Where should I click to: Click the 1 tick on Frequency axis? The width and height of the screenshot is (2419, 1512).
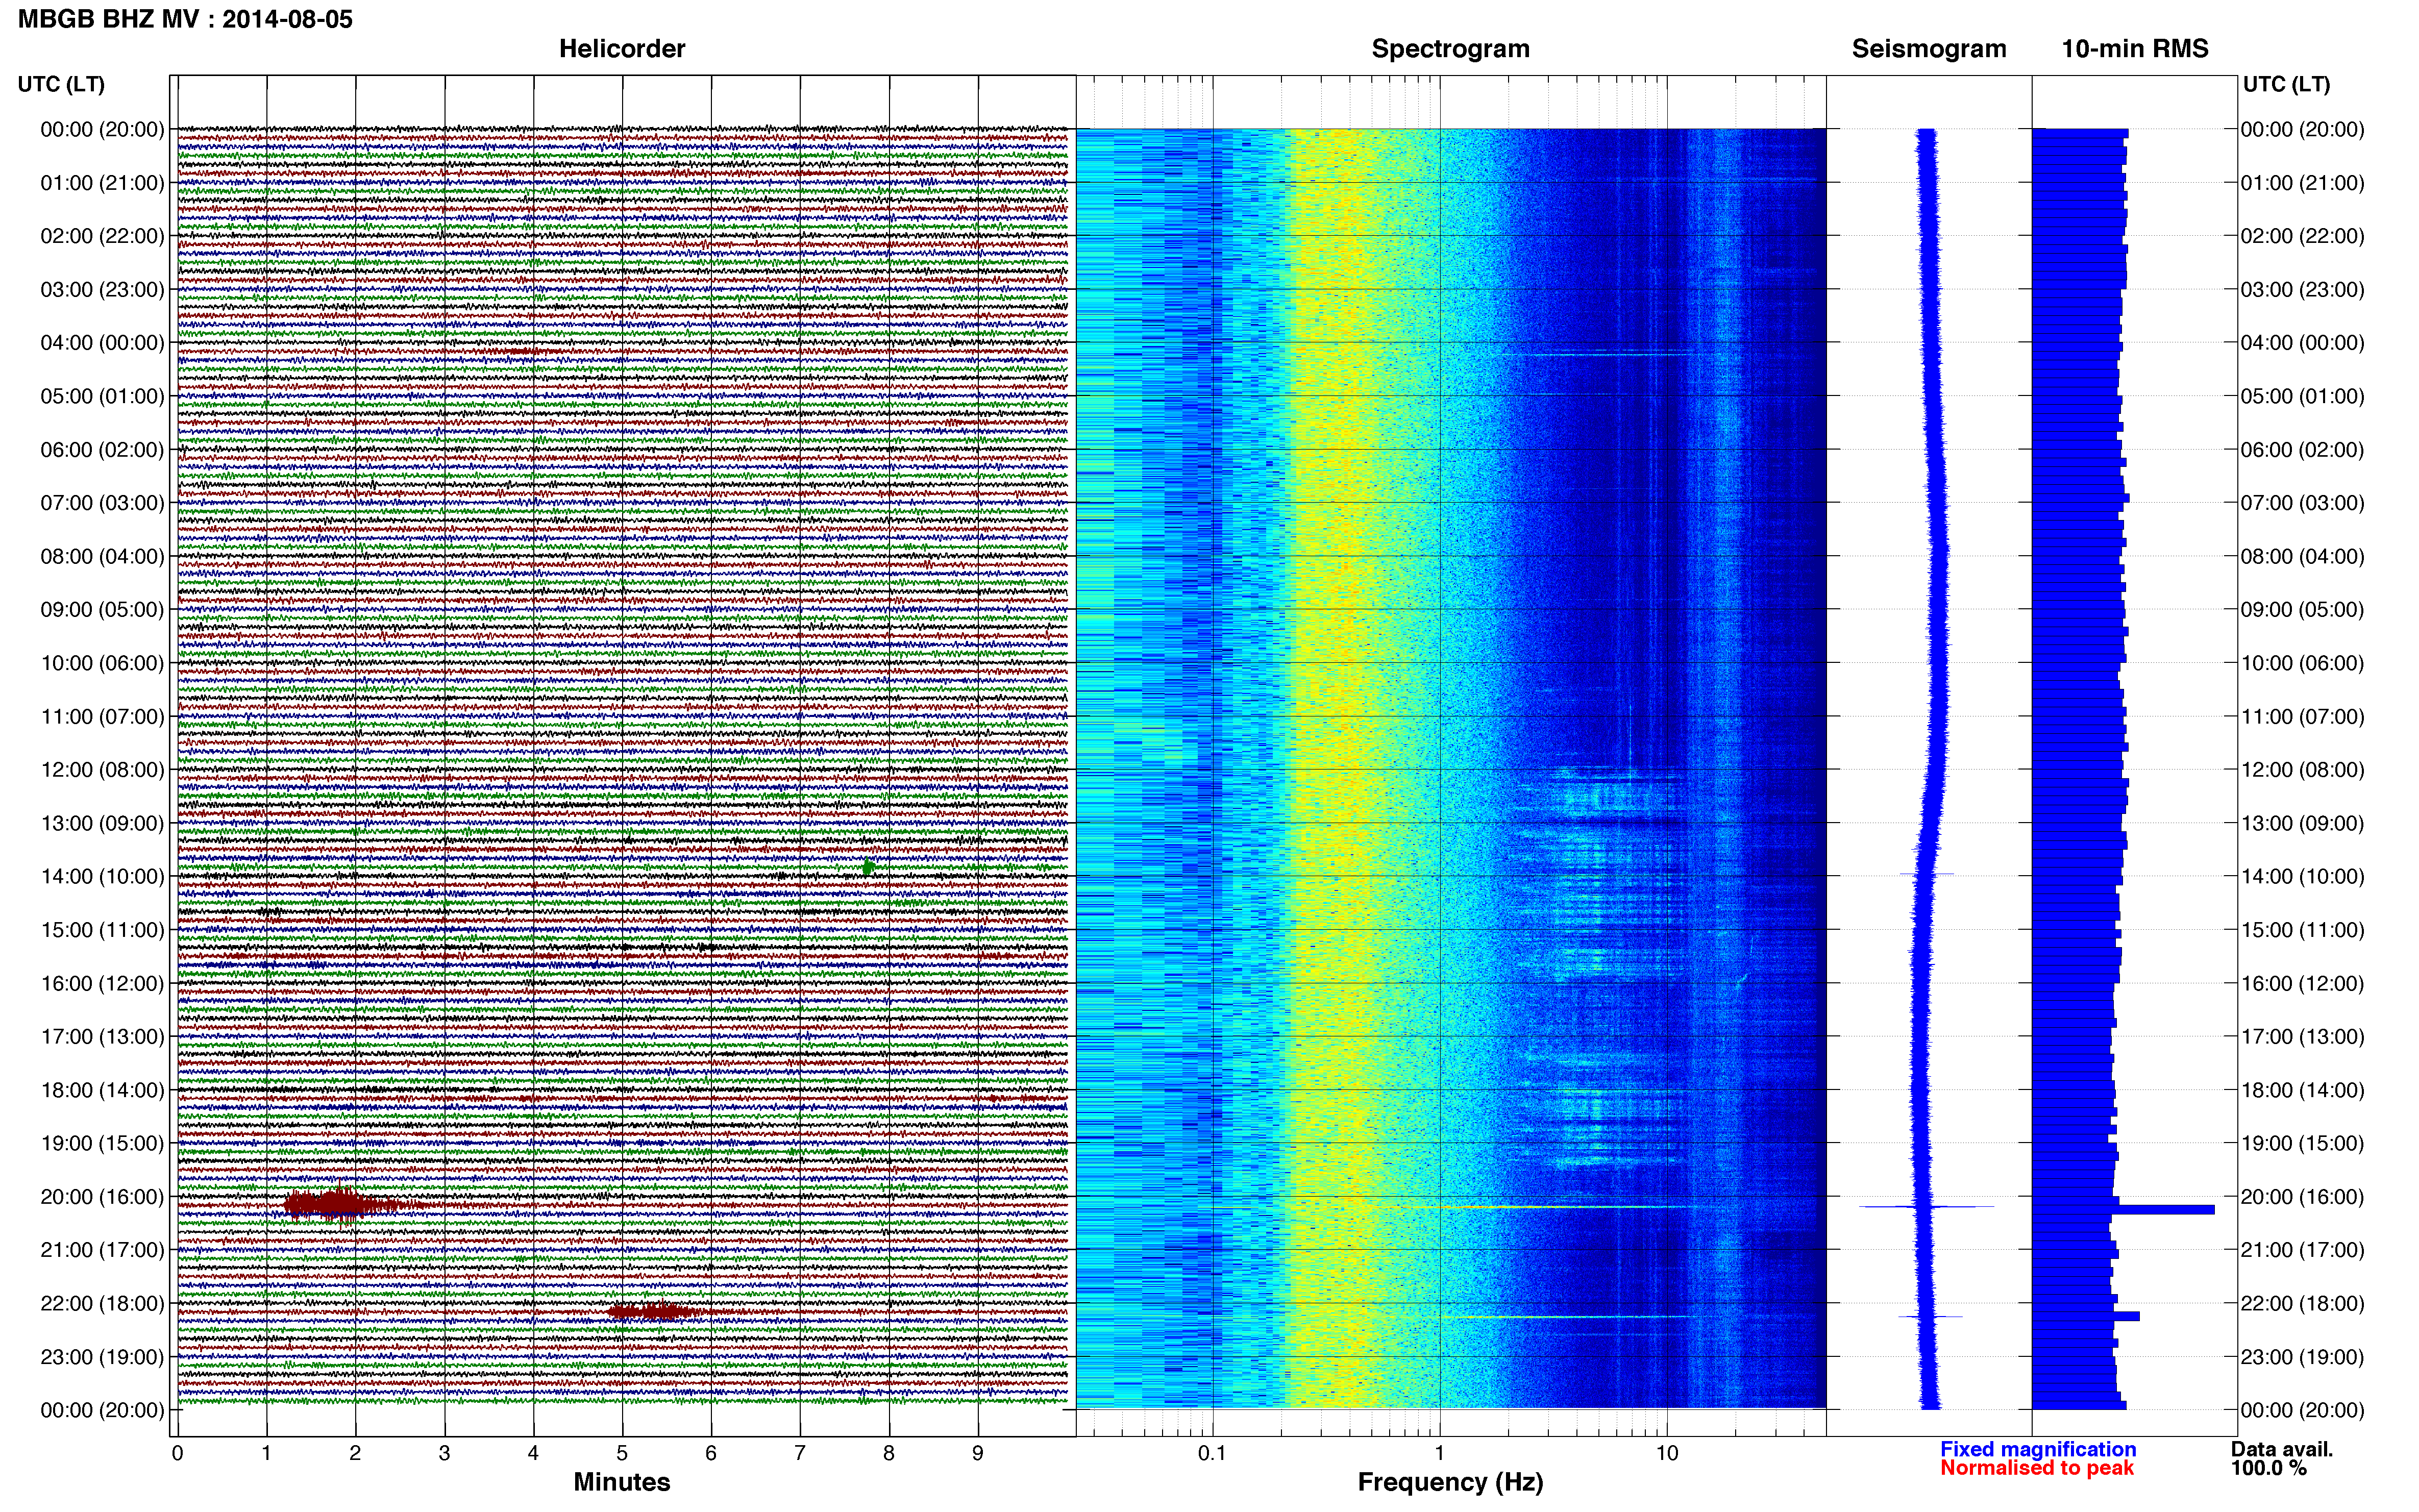1440,1453
